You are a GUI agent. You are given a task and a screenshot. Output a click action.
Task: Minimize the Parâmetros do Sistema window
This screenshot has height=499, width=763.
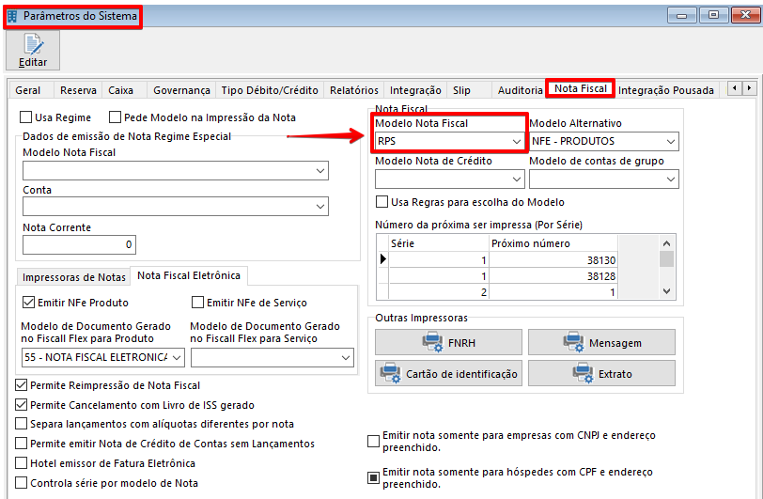coord(682,15)
